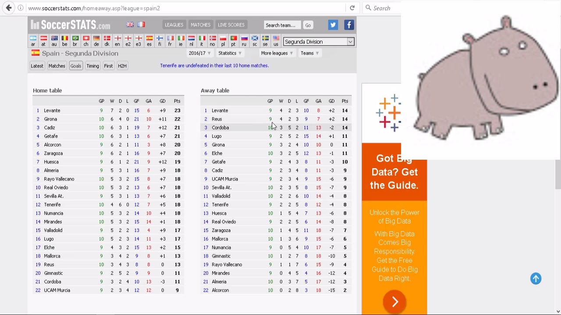
Task: Expand the Statistics dropdown
Action: tap(230, 53)
